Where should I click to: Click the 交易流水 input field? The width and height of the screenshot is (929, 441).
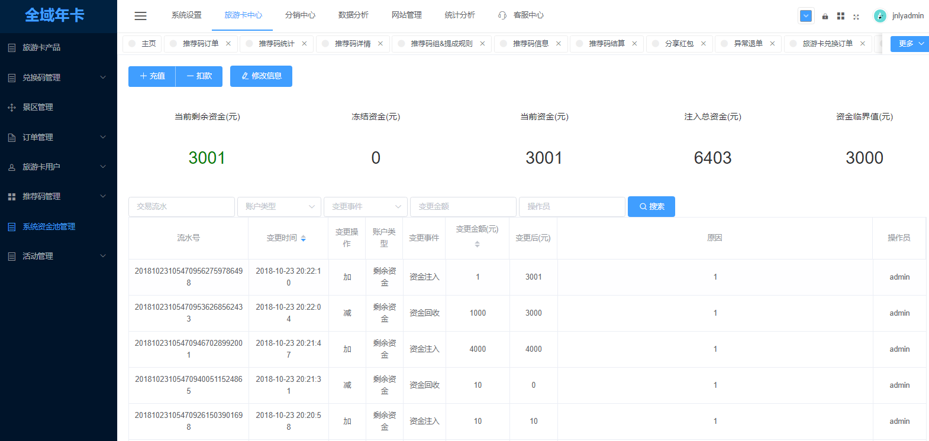181,206
